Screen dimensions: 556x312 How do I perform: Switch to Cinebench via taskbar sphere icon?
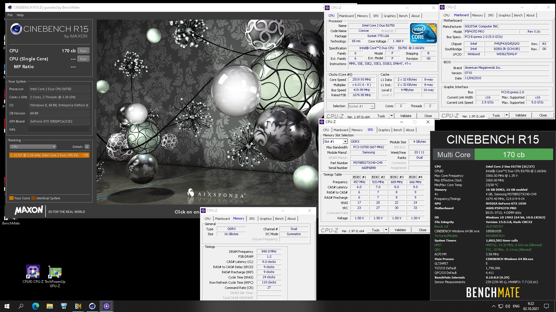coord(92,306)
